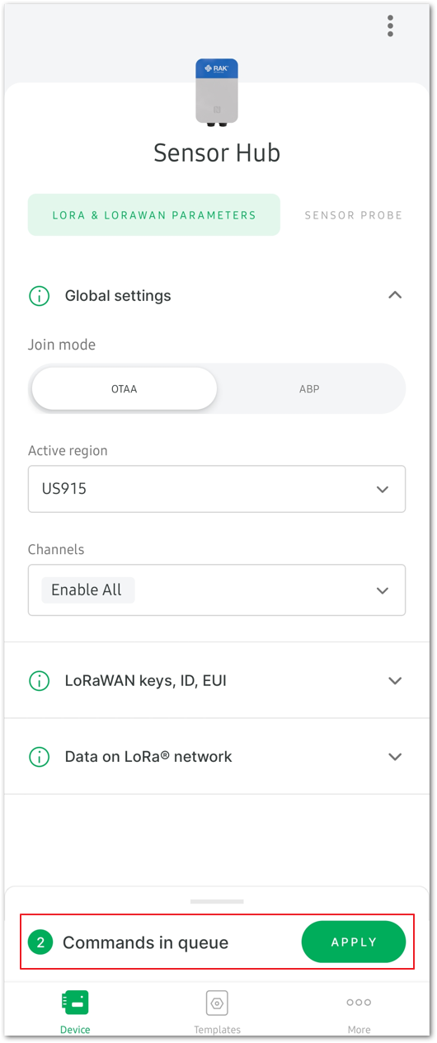
Task: Tap the Sensor Hub device image
Action: (x=217, y=92)
